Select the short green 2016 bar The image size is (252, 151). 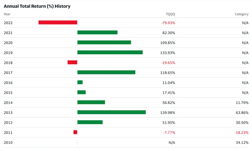pyautogui.click(x=80, y=82)
